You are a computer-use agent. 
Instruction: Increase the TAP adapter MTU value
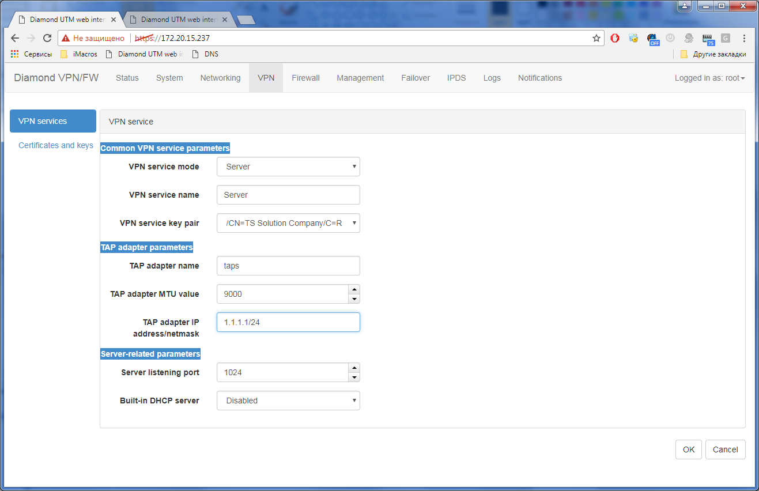(354, 289)
